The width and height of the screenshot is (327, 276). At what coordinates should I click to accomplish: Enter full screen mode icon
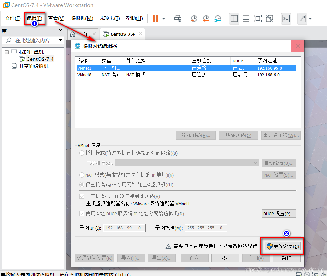point(258,19)
